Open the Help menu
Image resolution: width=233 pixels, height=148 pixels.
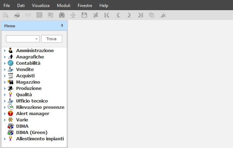pyautogui.click(x=104, y=6)
